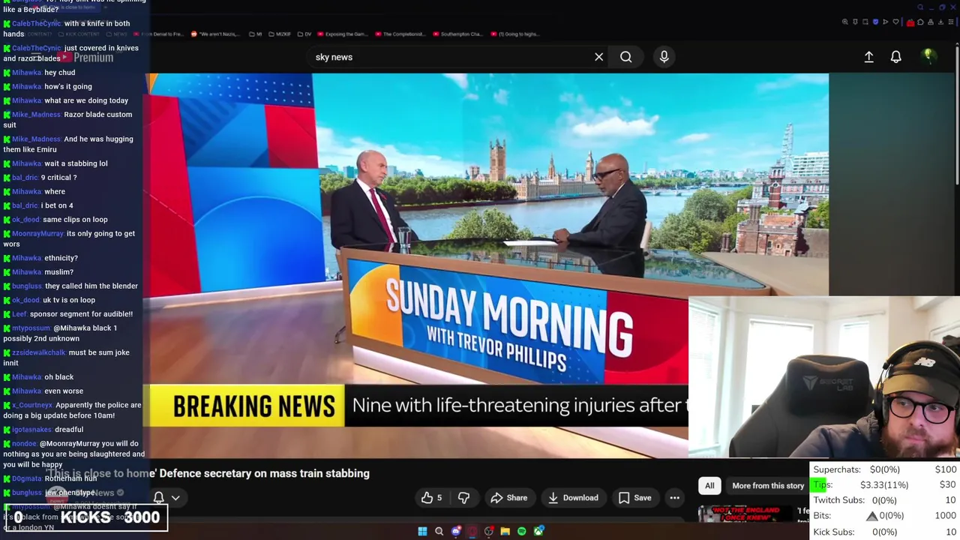Open Spotify from the taskbar
Viewport: 960px width, 540px height.
[x=521, y=532]
